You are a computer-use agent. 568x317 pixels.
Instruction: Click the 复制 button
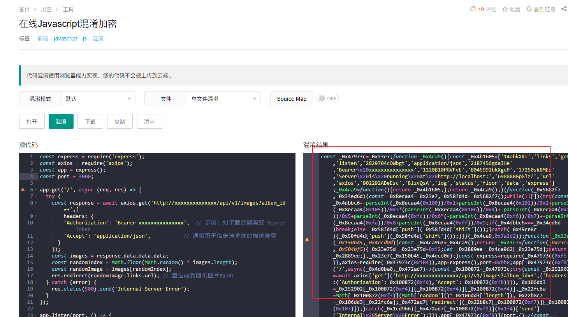pyautogui.click(x=120, y=121)
